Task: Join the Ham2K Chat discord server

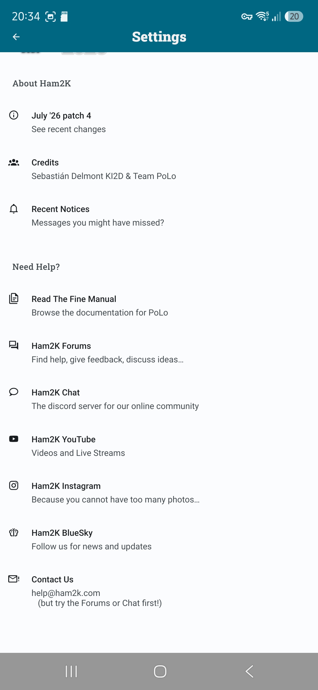Action: (x=159, y=399)
